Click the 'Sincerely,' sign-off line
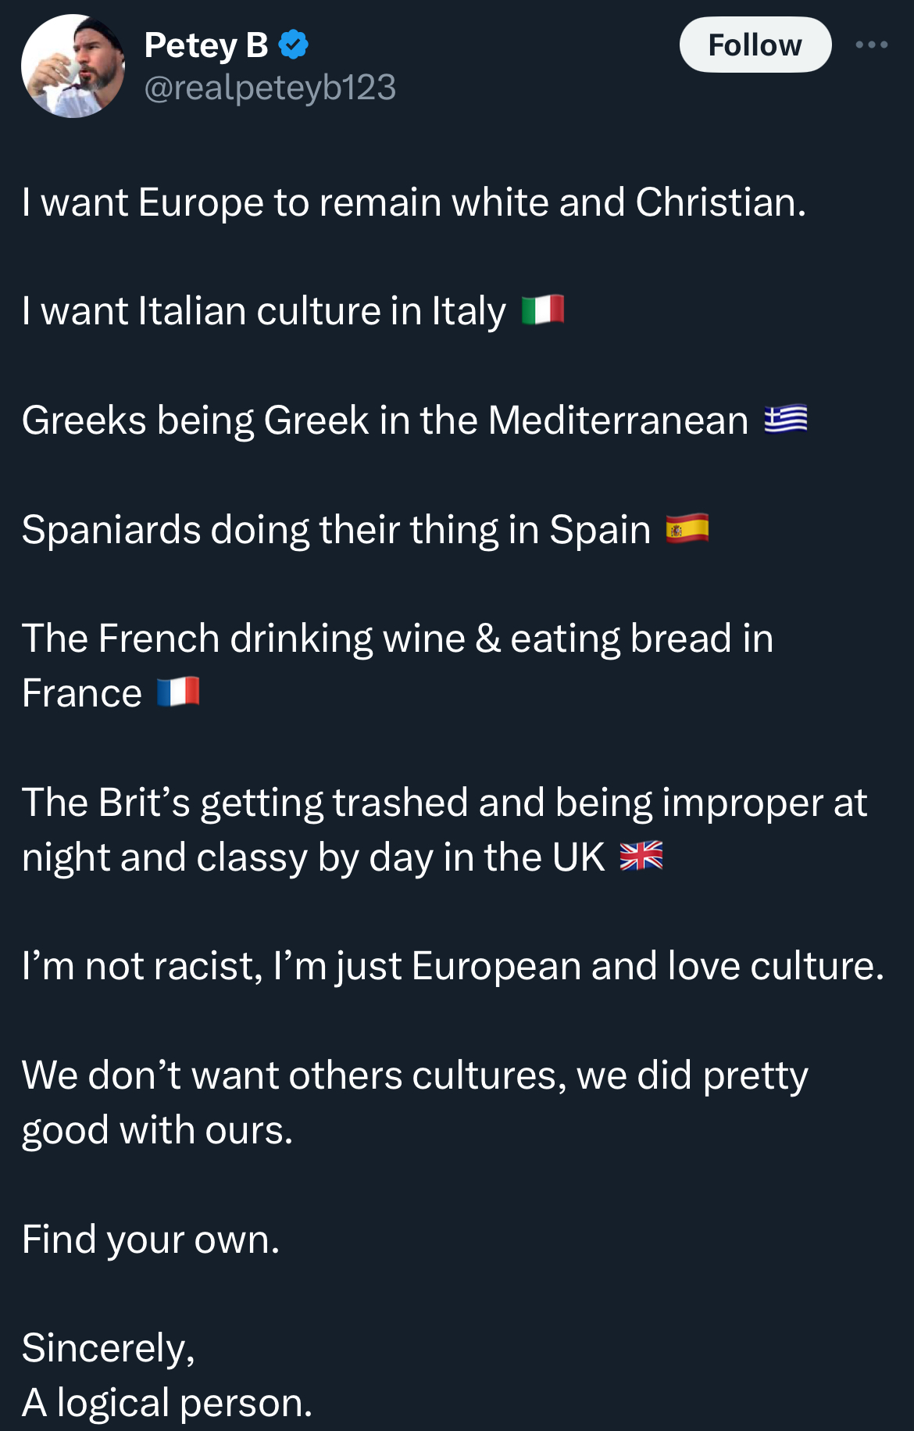The width and height of the screenshot is (914, 1431). [109, 1349]
